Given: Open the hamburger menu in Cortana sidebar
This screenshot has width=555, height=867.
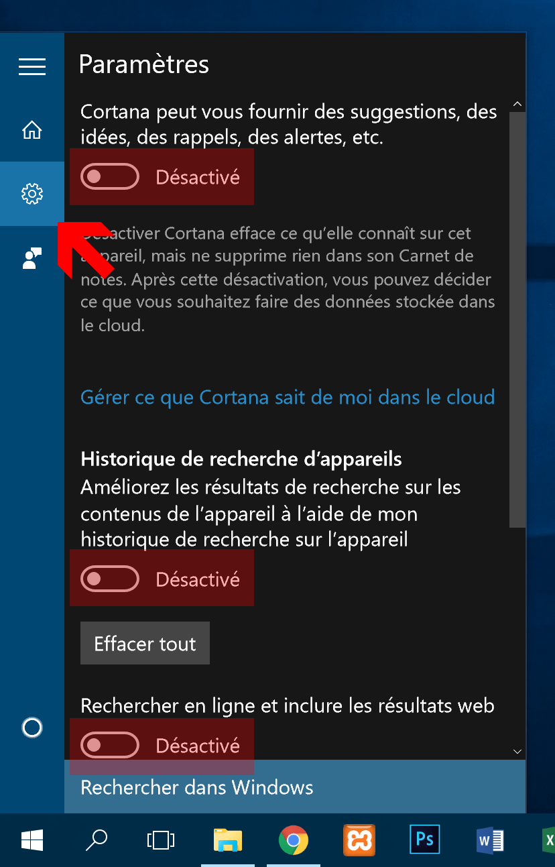Looking at the screenshot, I should click(x=32, y=66).
